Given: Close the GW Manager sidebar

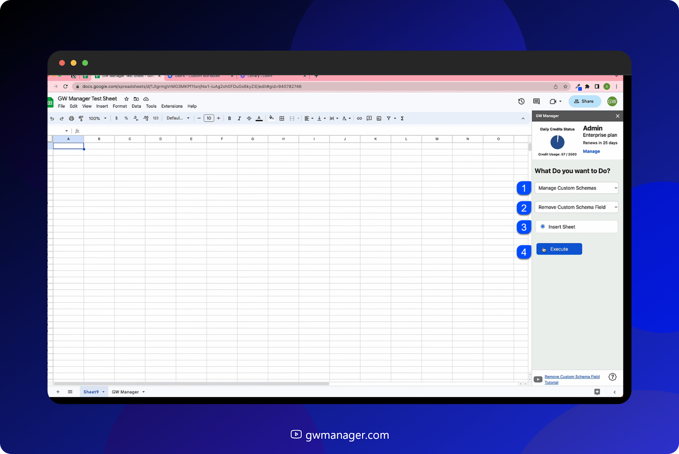Looking at the screenshot, I should (617, 116).
